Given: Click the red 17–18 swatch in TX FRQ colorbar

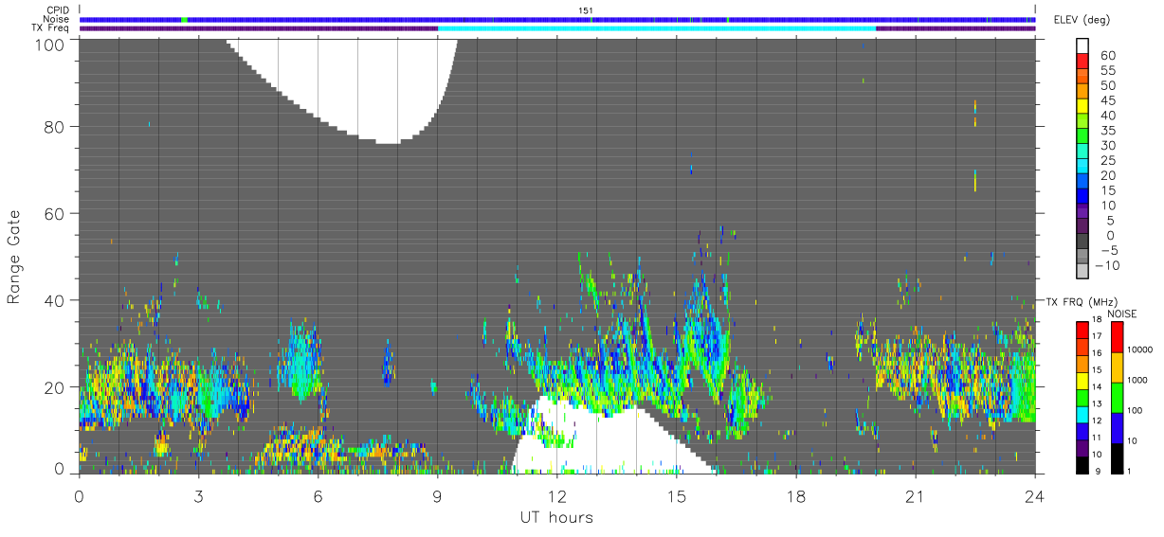Looking at the screenshot, I should [1082, 328].
